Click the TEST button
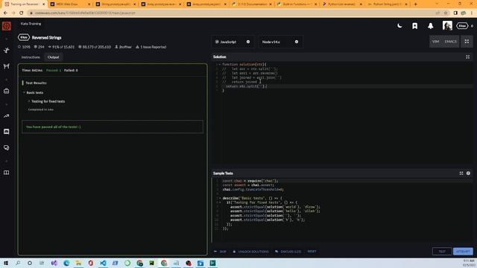Image resolution: width=477 pixels, height=268 pixels. click(442, 252)
